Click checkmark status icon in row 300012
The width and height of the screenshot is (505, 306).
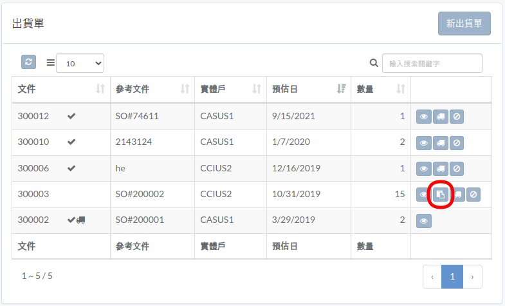coord(71,116)
